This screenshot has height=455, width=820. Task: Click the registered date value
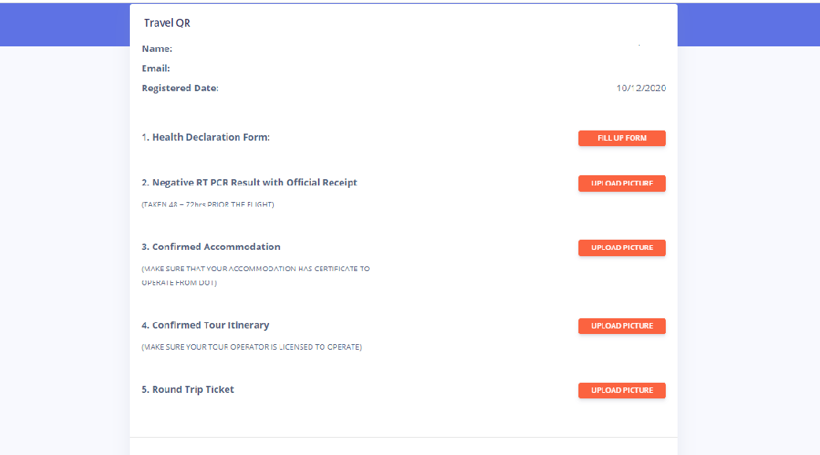coord(641,88)
